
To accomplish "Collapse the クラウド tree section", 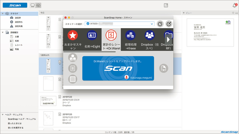I will [3, 13].
